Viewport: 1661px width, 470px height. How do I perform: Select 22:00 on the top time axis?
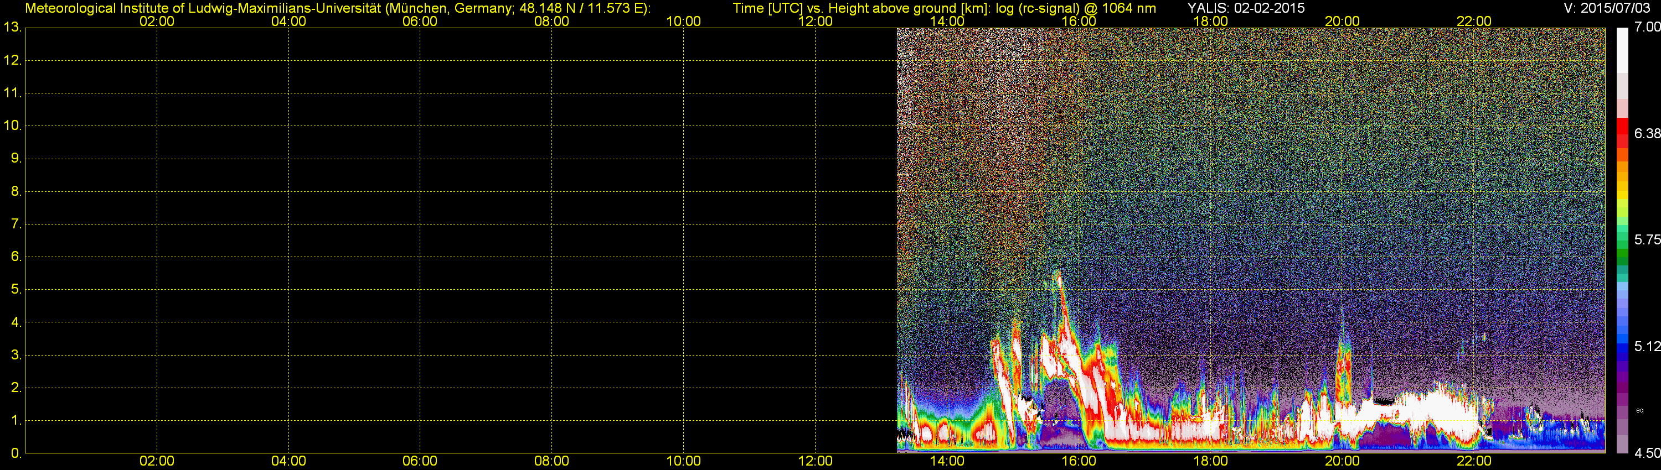(1474, 21)
